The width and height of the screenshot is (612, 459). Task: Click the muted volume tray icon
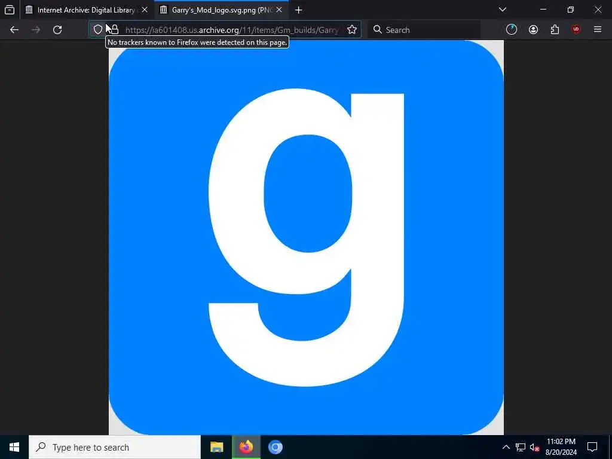534,447
